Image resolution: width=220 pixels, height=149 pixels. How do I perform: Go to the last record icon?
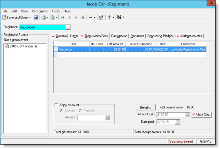[83, 17]
